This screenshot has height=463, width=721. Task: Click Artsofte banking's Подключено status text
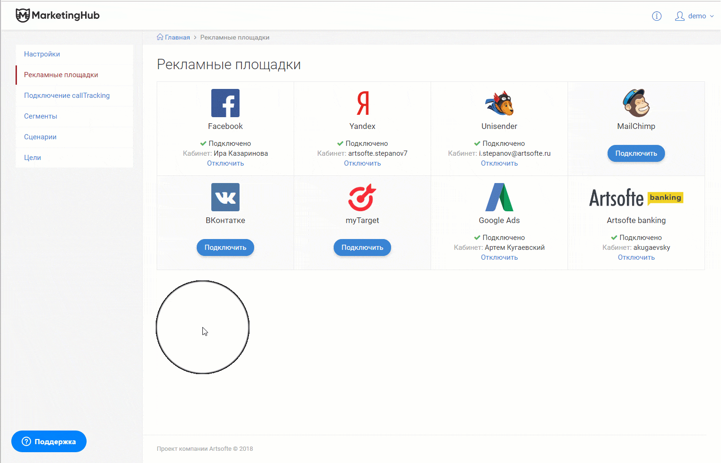coord(641,238)
